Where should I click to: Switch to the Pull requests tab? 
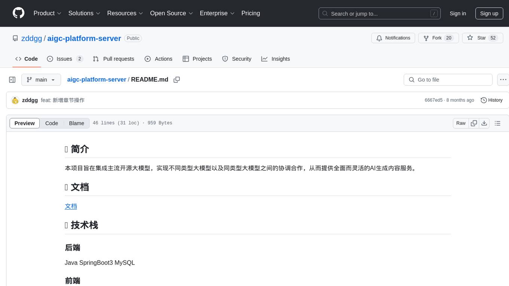[113, 59]
